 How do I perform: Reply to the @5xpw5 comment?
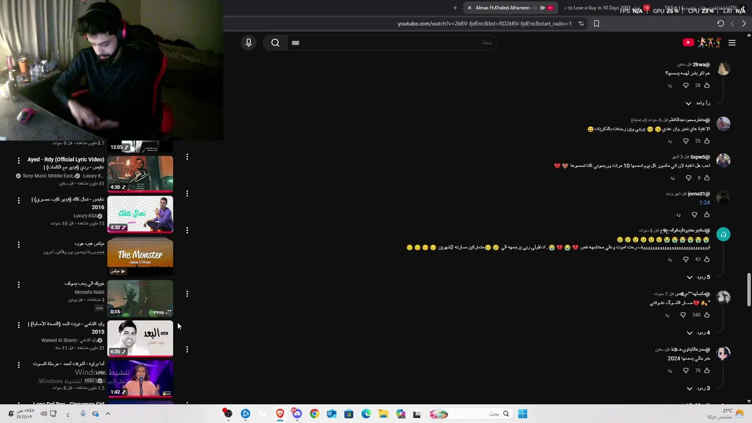pos(673,177)
